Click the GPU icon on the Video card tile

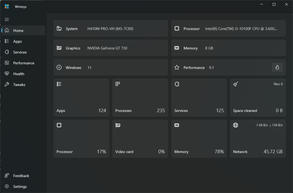tap(118, 125)
